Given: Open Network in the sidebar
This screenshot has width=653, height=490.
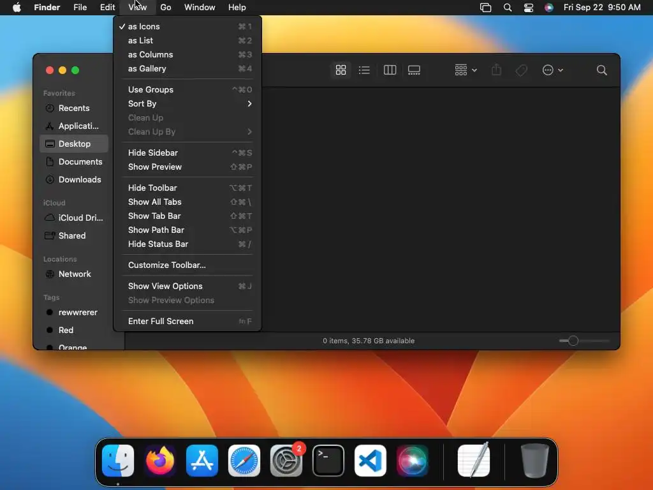Looking at the screenshot, I should [74, 274].
